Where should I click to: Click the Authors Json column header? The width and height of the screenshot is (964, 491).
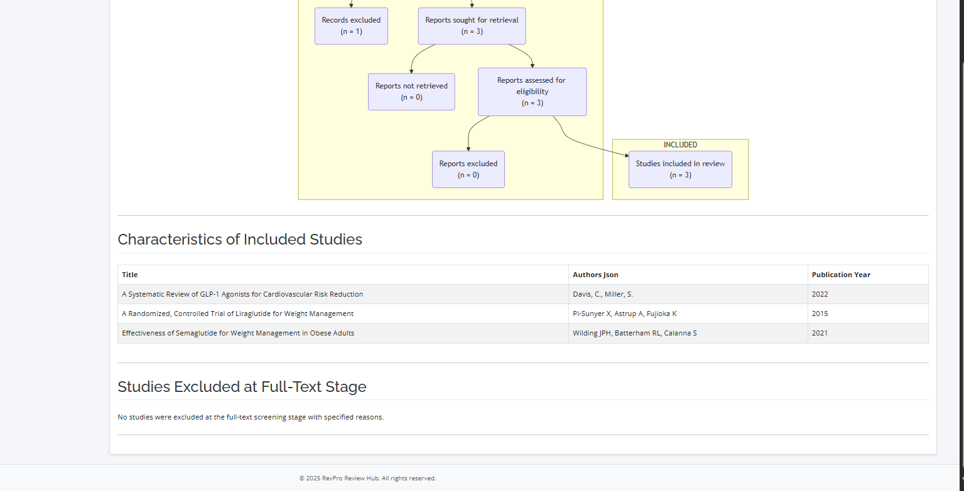(595, 275)
